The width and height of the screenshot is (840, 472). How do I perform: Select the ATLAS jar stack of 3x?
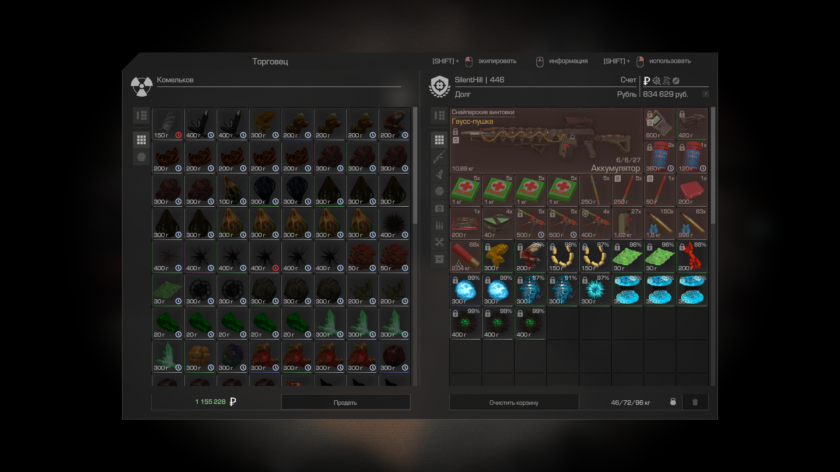coord(660,157)
